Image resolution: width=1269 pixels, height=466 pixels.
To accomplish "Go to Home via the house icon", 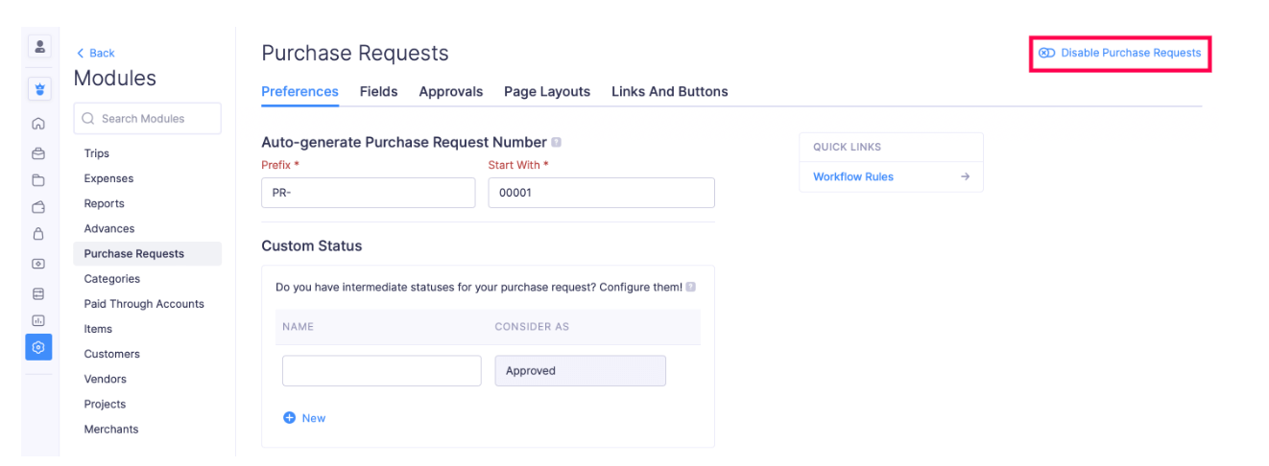I will pyautogui.click(x=39, y=124).
